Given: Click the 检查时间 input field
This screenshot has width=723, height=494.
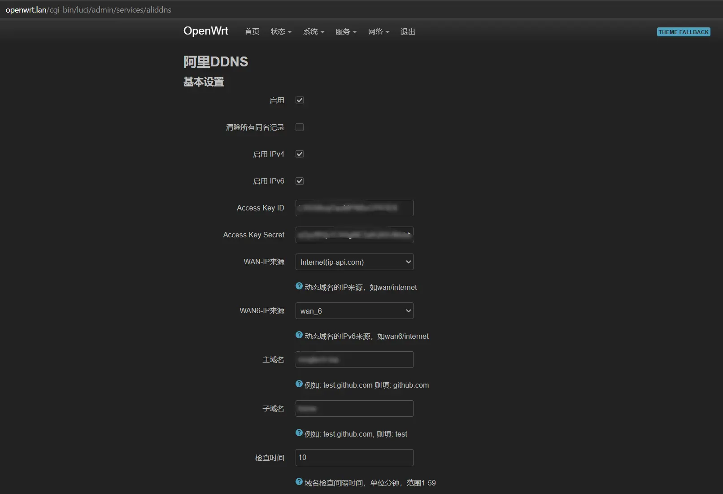Looking at the screenshot, I should point(354,458).
